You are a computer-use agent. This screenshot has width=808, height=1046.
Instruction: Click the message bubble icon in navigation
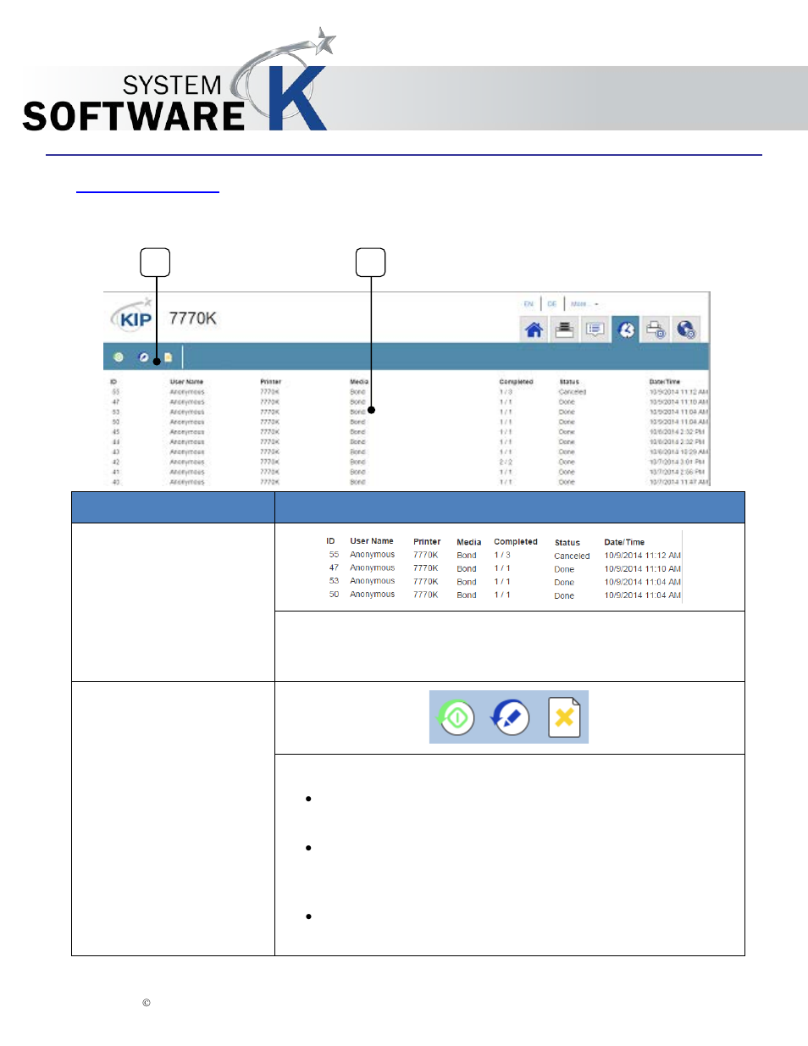[x=595, y=329]
